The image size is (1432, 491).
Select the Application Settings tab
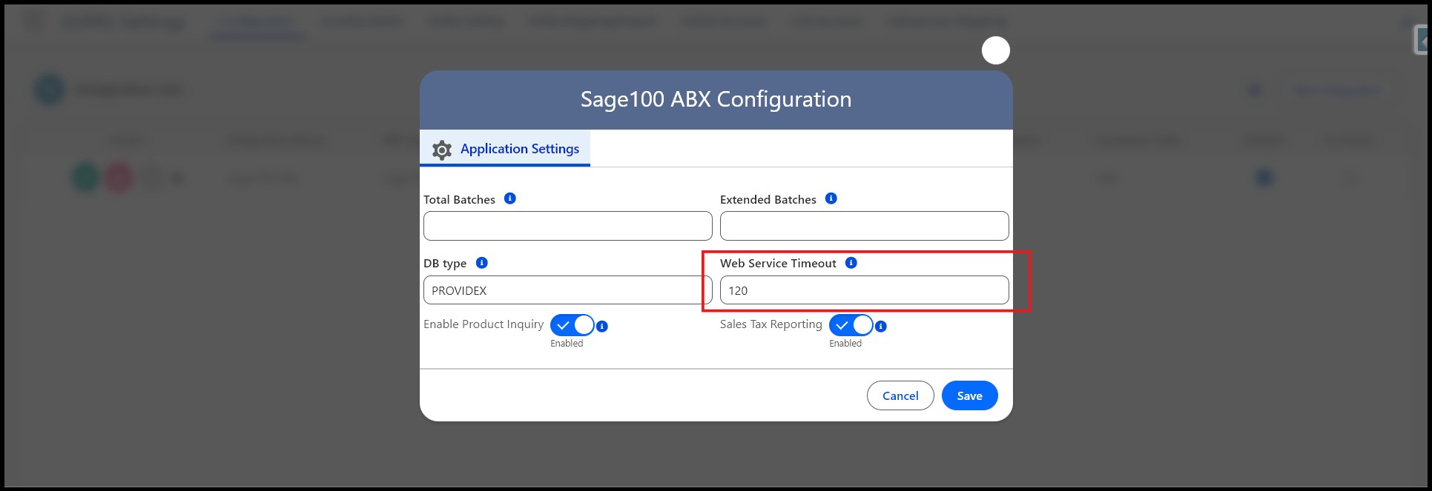[x=506, y=149]
